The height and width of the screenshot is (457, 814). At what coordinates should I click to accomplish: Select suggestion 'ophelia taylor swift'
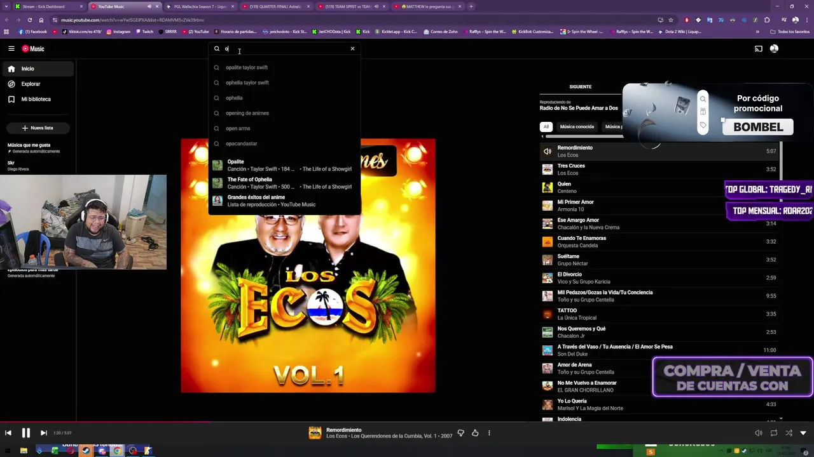[284, 83]
